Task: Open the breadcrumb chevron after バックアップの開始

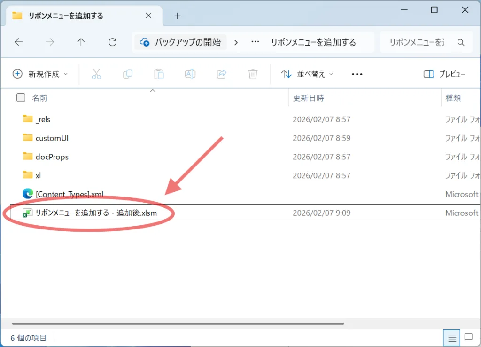Action: 236,42
